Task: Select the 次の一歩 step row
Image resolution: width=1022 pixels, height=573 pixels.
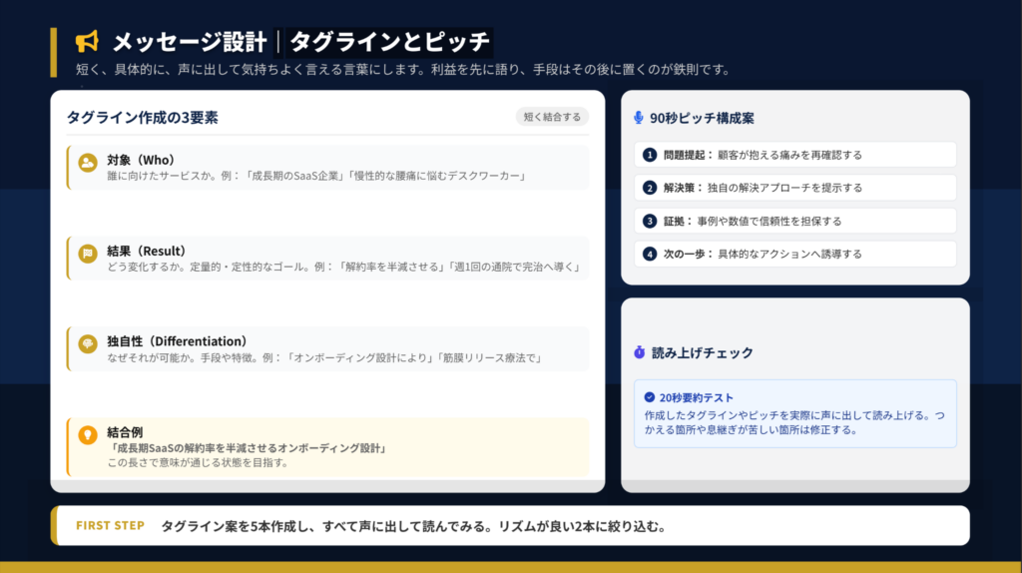Action: 795,254
